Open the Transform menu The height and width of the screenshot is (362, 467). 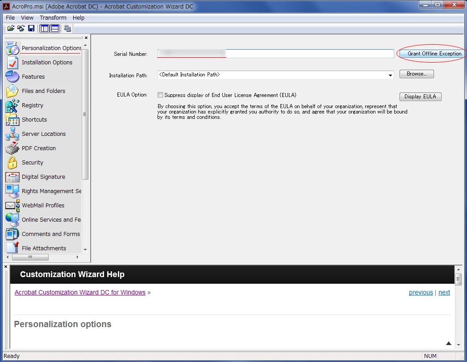click(53, 17)
